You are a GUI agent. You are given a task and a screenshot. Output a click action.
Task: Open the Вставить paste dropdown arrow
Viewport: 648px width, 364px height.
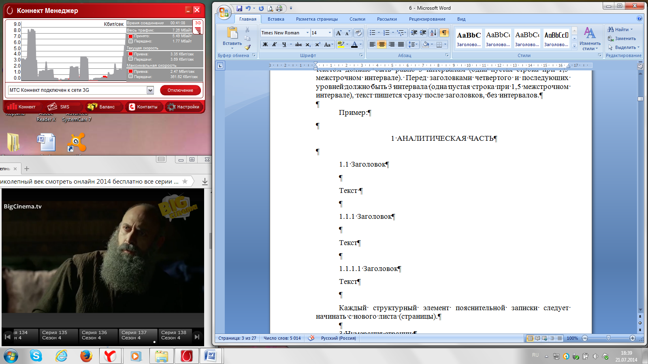pyautogui.click(x=232, y=48)
